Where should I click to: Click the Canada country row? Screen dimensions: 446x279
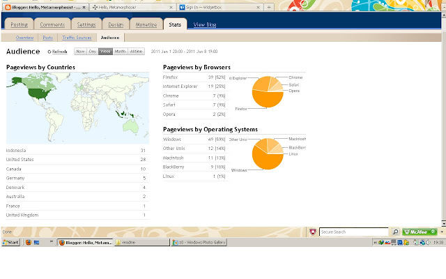(77, 169)
